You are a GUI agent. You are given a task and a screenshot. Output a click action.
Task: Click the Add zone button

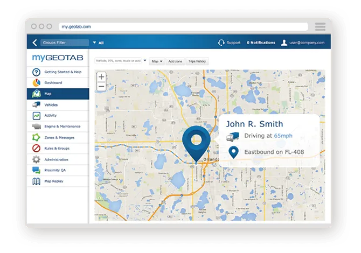(x=175, y=61)
